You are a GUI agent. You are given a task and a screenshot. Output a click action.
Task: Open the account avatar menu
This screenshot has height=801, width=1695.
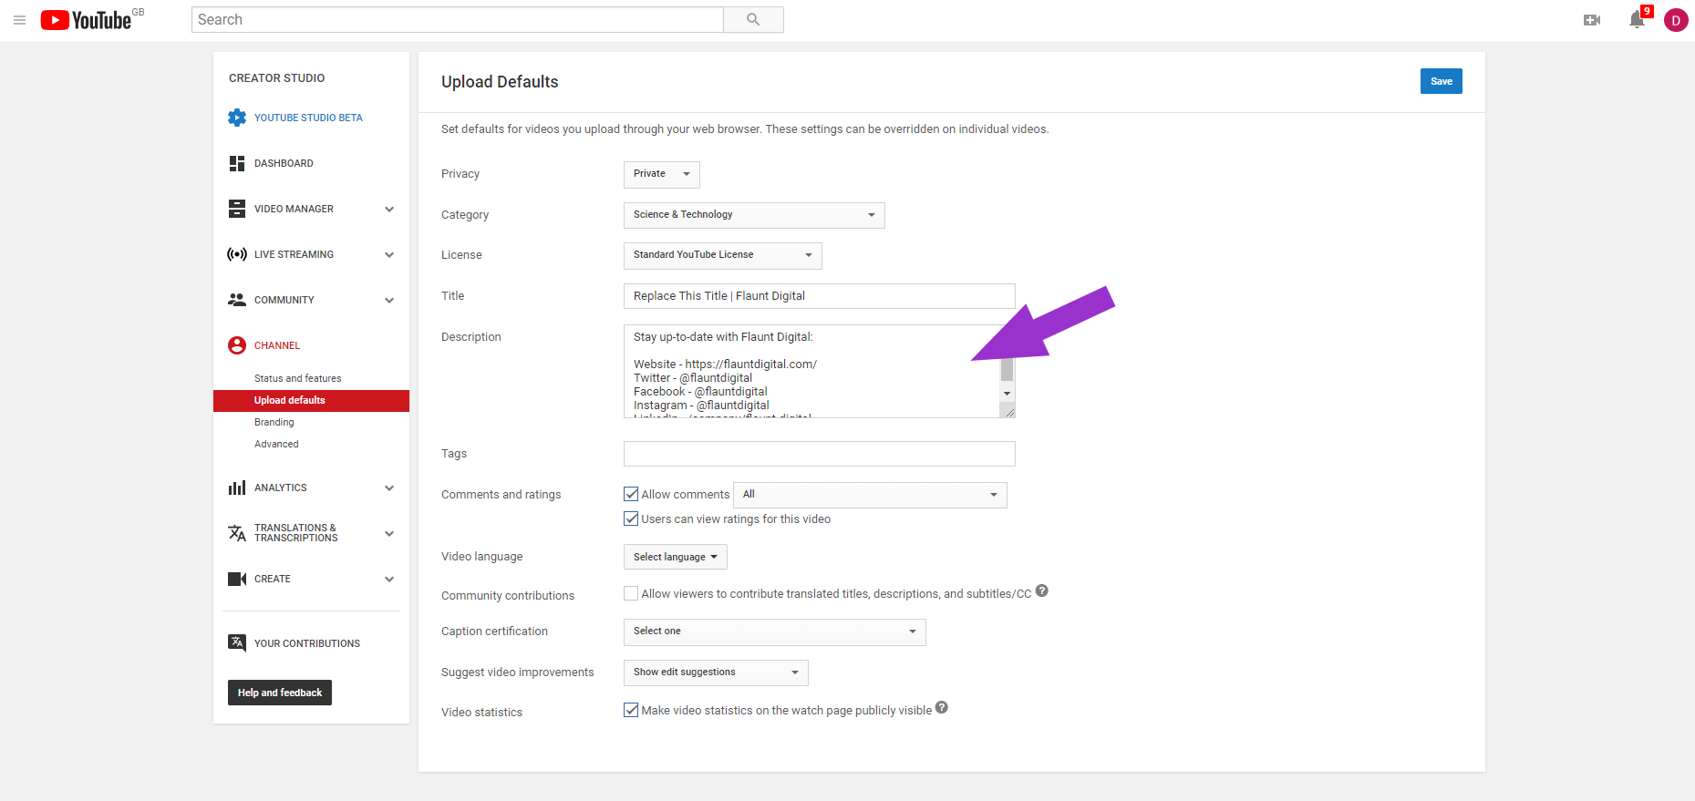[1676, 20]
